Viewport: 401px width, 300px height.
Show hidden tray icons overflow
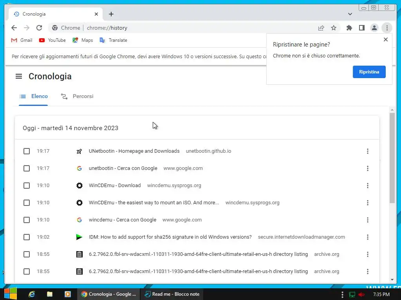click(342, 295)
